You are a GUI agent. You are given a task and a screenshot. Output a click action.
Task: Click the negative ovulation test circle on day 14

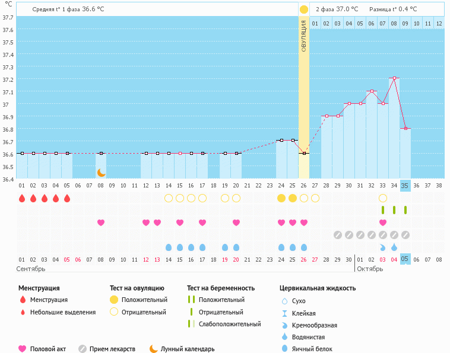click(169, 198)
